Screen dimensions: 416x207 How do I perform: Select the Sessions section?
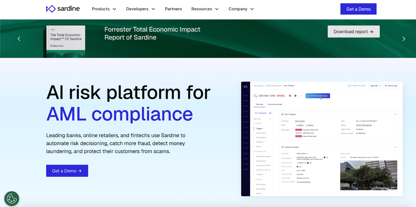click(259, 142)
